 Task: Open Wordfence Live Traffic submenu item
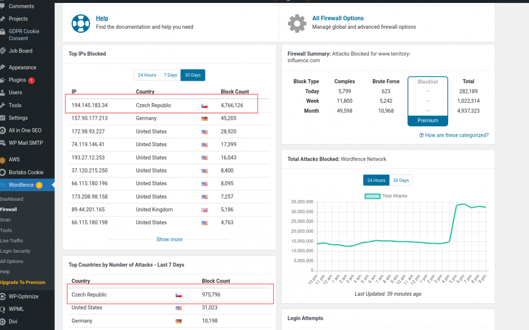(x=12, y=241)
